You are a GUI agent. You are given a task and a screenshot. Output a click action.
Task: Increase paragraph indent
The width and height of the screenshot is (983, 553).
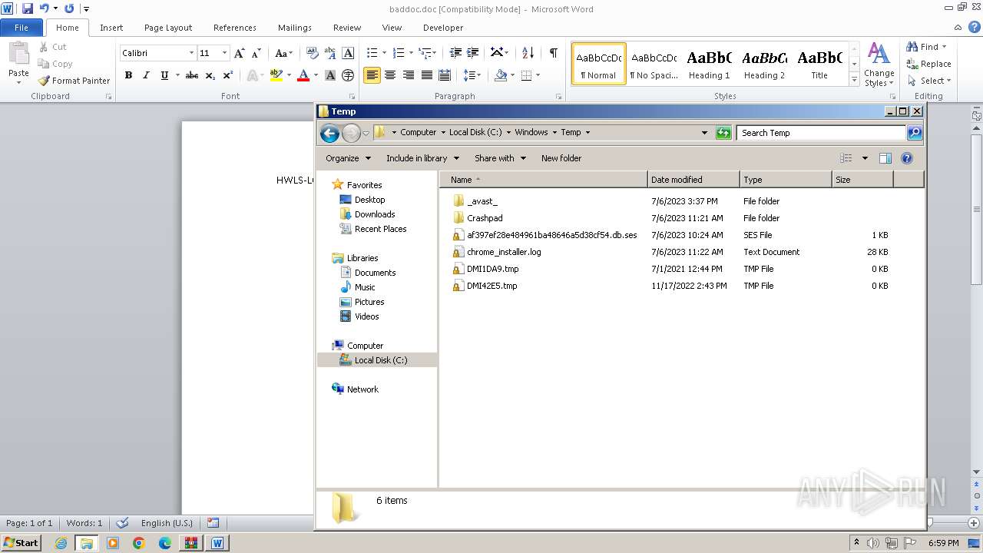[x=473, y=53]
